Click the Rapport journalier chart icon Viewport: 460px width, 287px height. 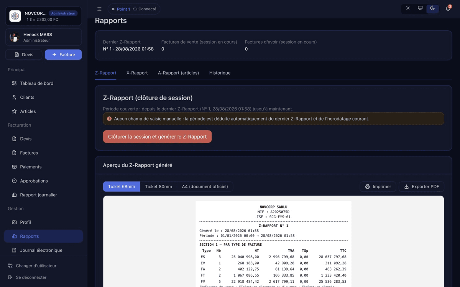point(14,195)
